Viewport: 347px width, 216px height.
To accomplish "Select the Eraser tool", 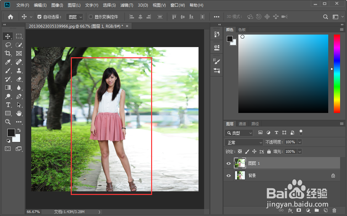I will tap(19, 79).
